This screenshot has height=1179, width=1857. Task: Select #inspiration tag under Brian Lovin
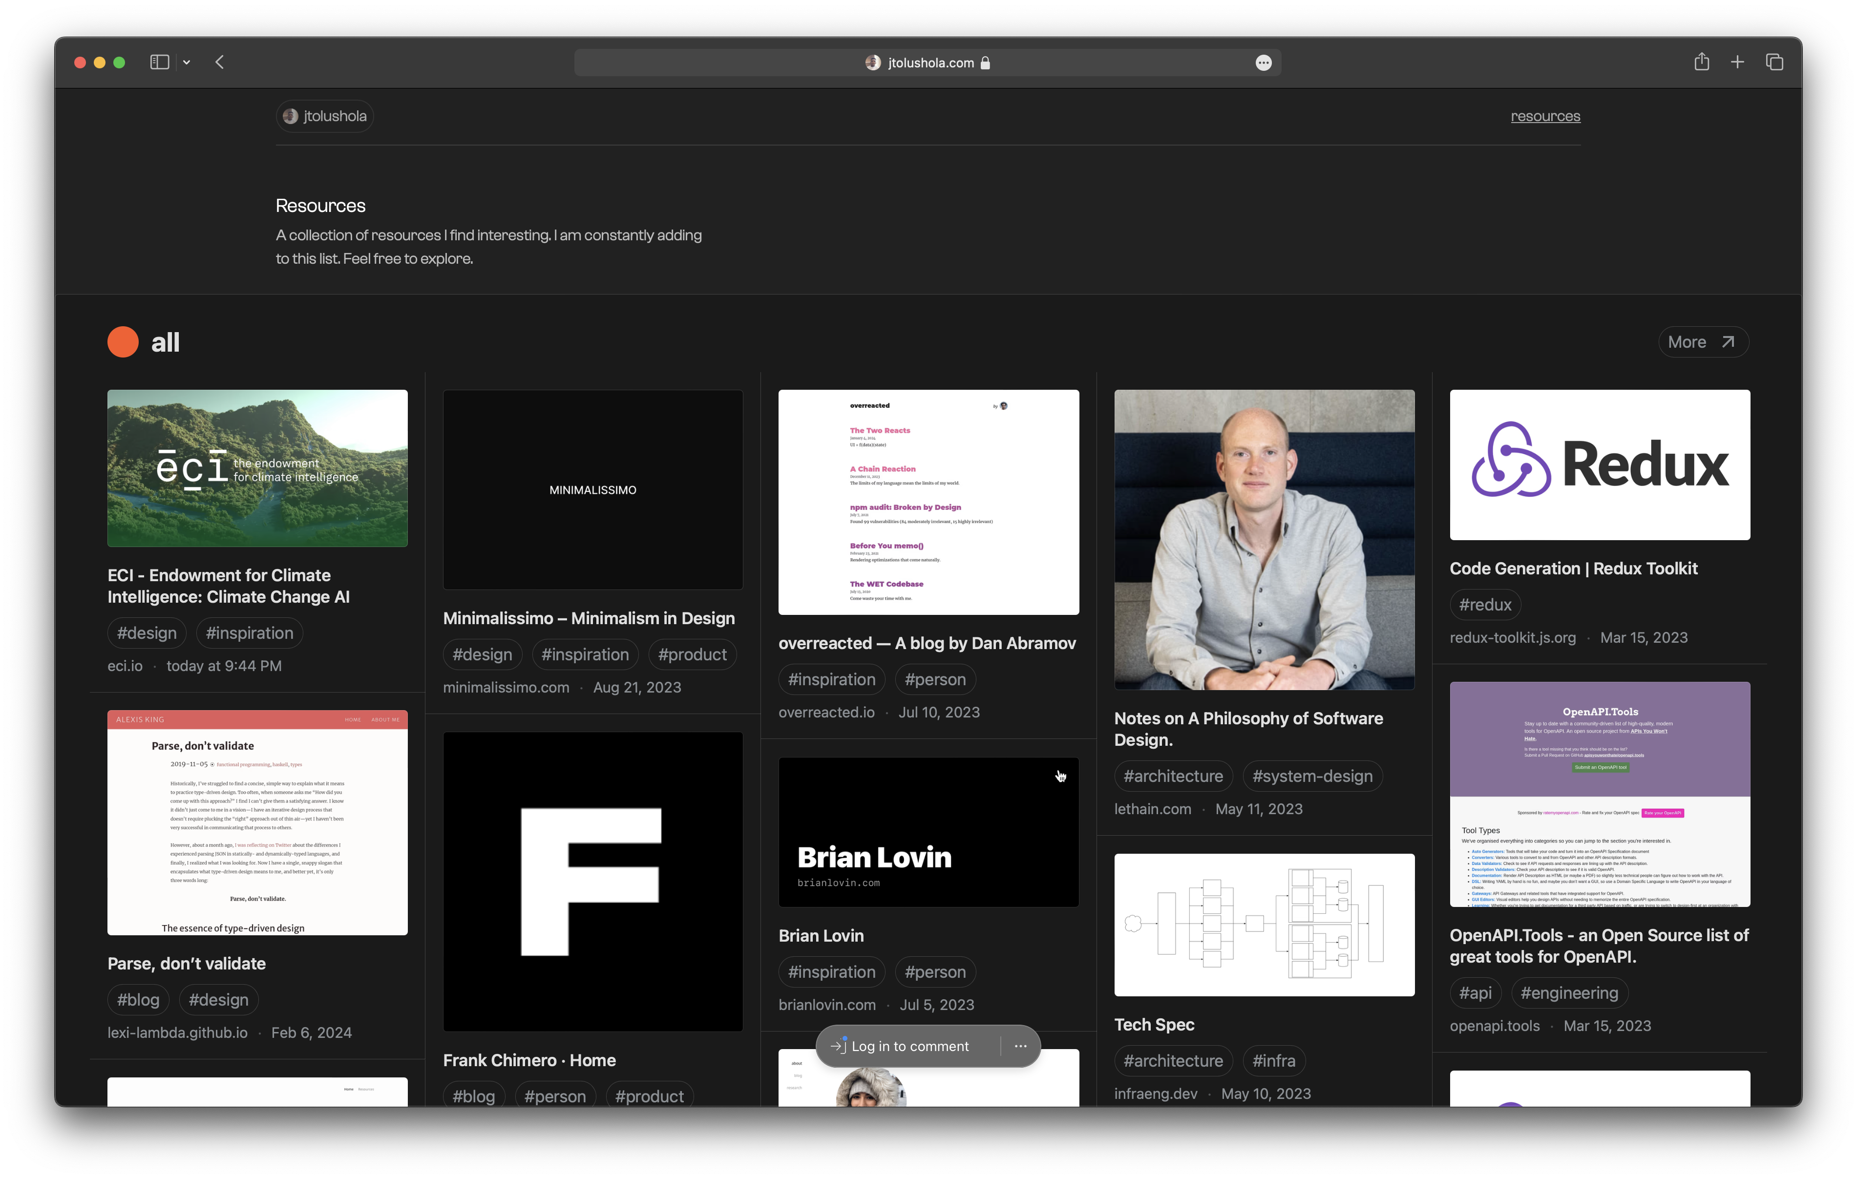coord(831,972)
